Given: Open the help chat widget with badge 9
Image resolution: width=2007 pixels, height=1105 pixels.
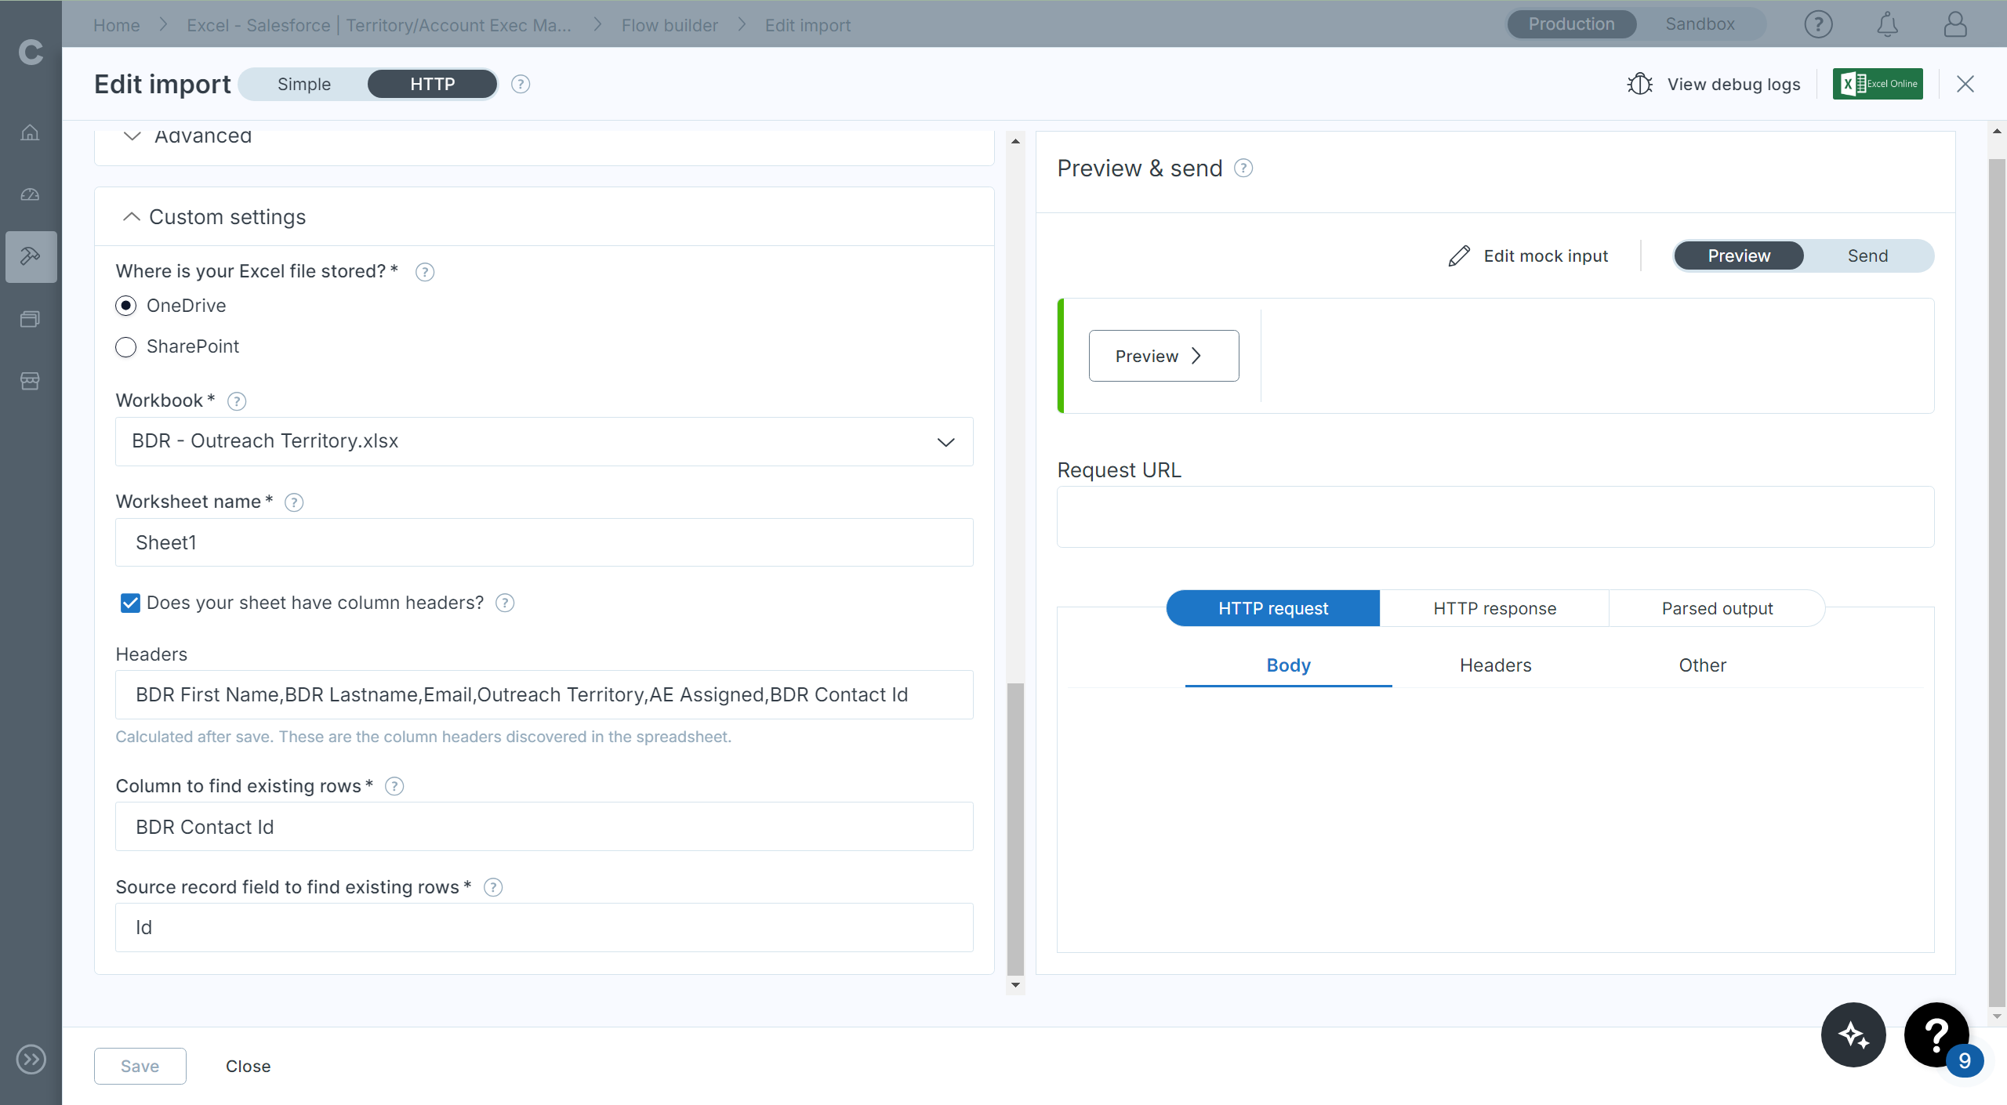Looking at the screenshot, I should pyautogui.click(x=1936, y=1034).
